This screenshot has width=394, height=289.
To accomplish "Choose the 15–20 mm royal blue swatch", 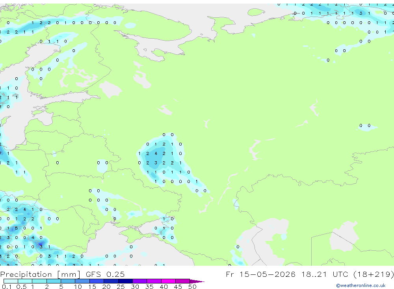I will tap(97, 281).
